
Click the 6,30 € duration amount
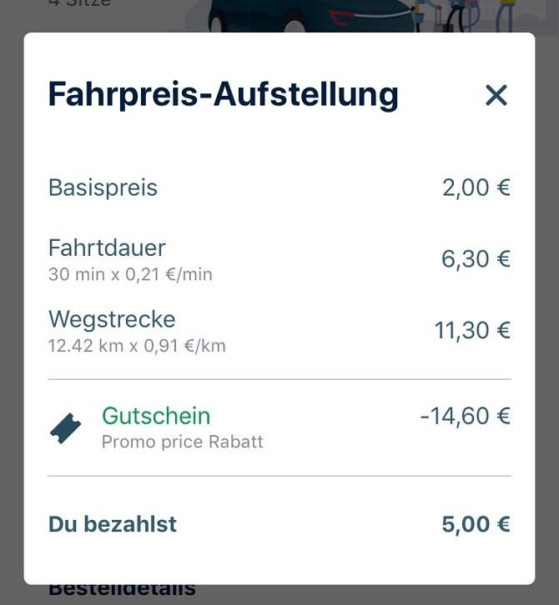476,259
